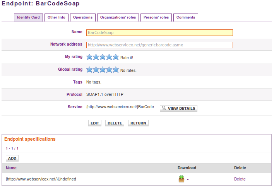Add a new endpoint specification
This screenshot has width=274, height=189.
(x=12, y=158)
